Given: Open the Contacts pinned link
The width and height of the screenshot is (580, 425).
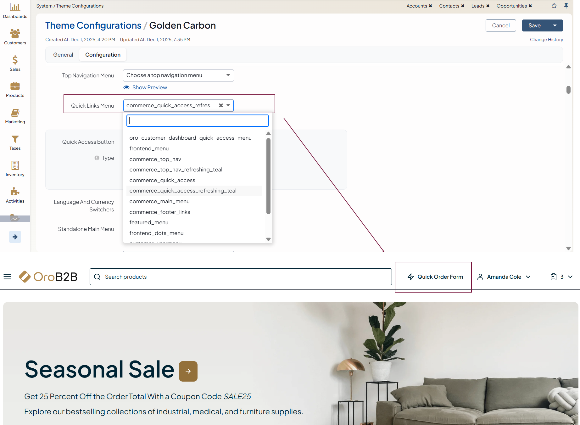Looking at the screenshot, I should [449, 6].
